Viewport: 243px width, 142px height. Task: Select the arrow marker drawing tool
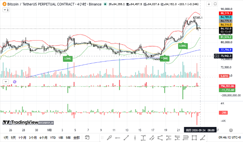(109, 138)
